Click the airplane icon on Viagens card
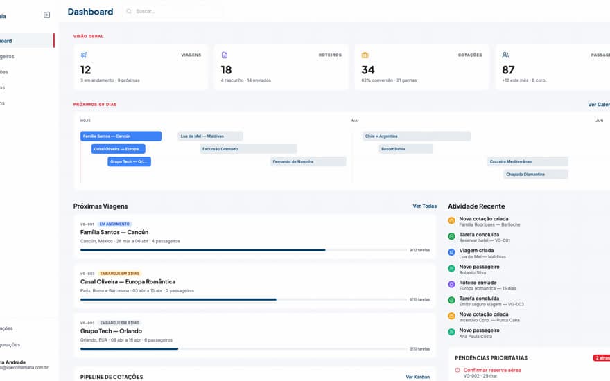This screenshot has width=610, height=381. (84, 55)
